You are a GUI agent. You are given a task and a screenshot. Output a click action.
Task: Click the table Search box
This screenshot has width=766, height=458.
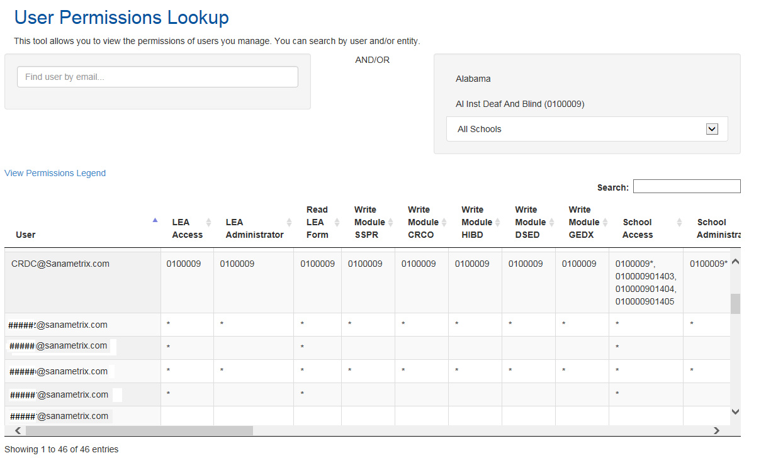686,187
